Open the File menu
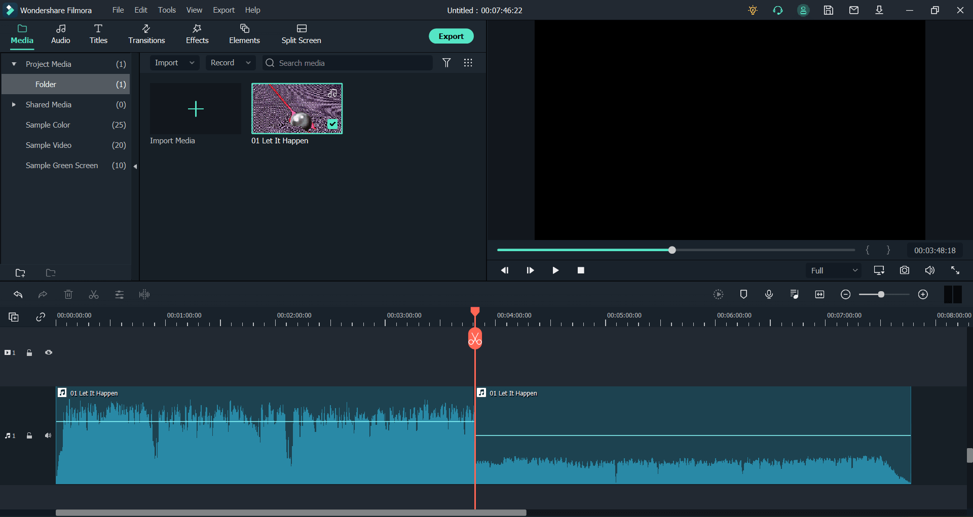The height and width of the screenshot is (517, 973). 118,10
